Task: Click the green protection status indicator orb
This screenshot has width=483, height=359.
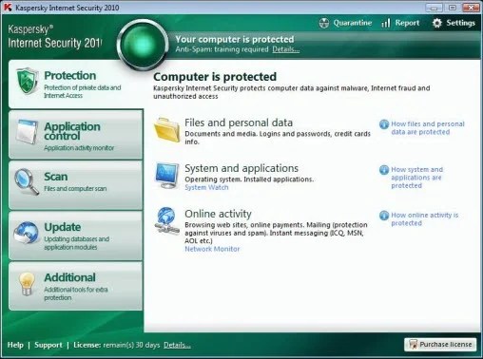Action: (143, 45)
